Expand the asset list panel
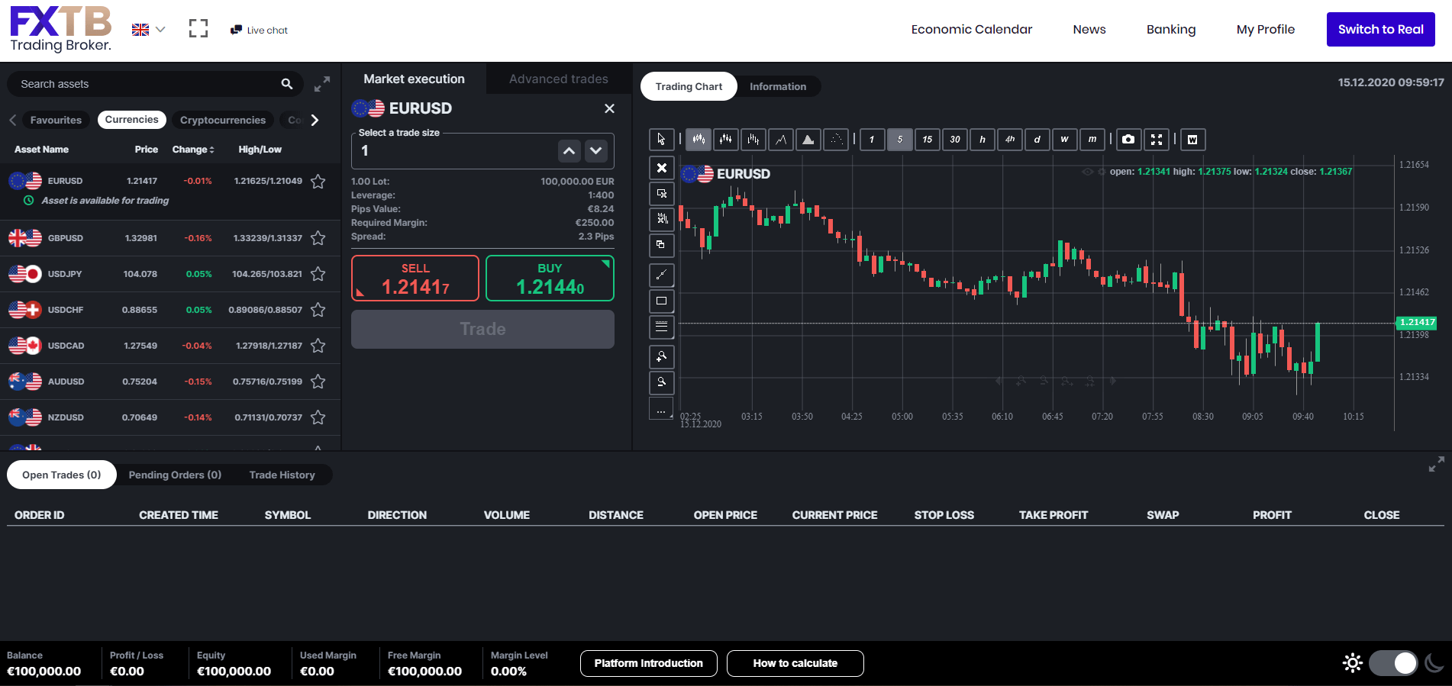The height and width of the screenshot is (686, 1452). (x=322, y=84)
